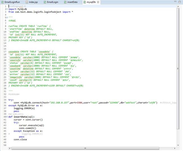The height and width of the screenshot is (151, 183).
Task: Click the '`system` varchar(12)' line
Action: 40,71
